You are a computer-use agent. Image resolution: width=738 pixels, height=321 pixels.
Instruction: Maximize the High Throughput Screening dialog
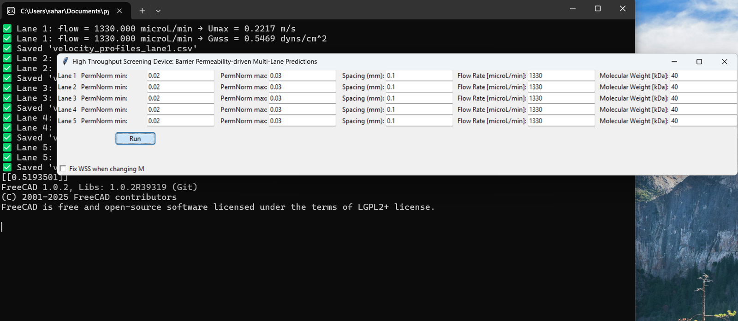(699, 61)
